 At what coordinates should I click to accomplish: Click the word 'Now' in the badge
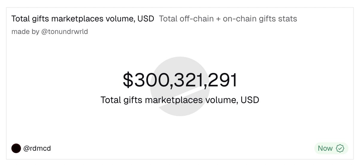pos(325,148)
